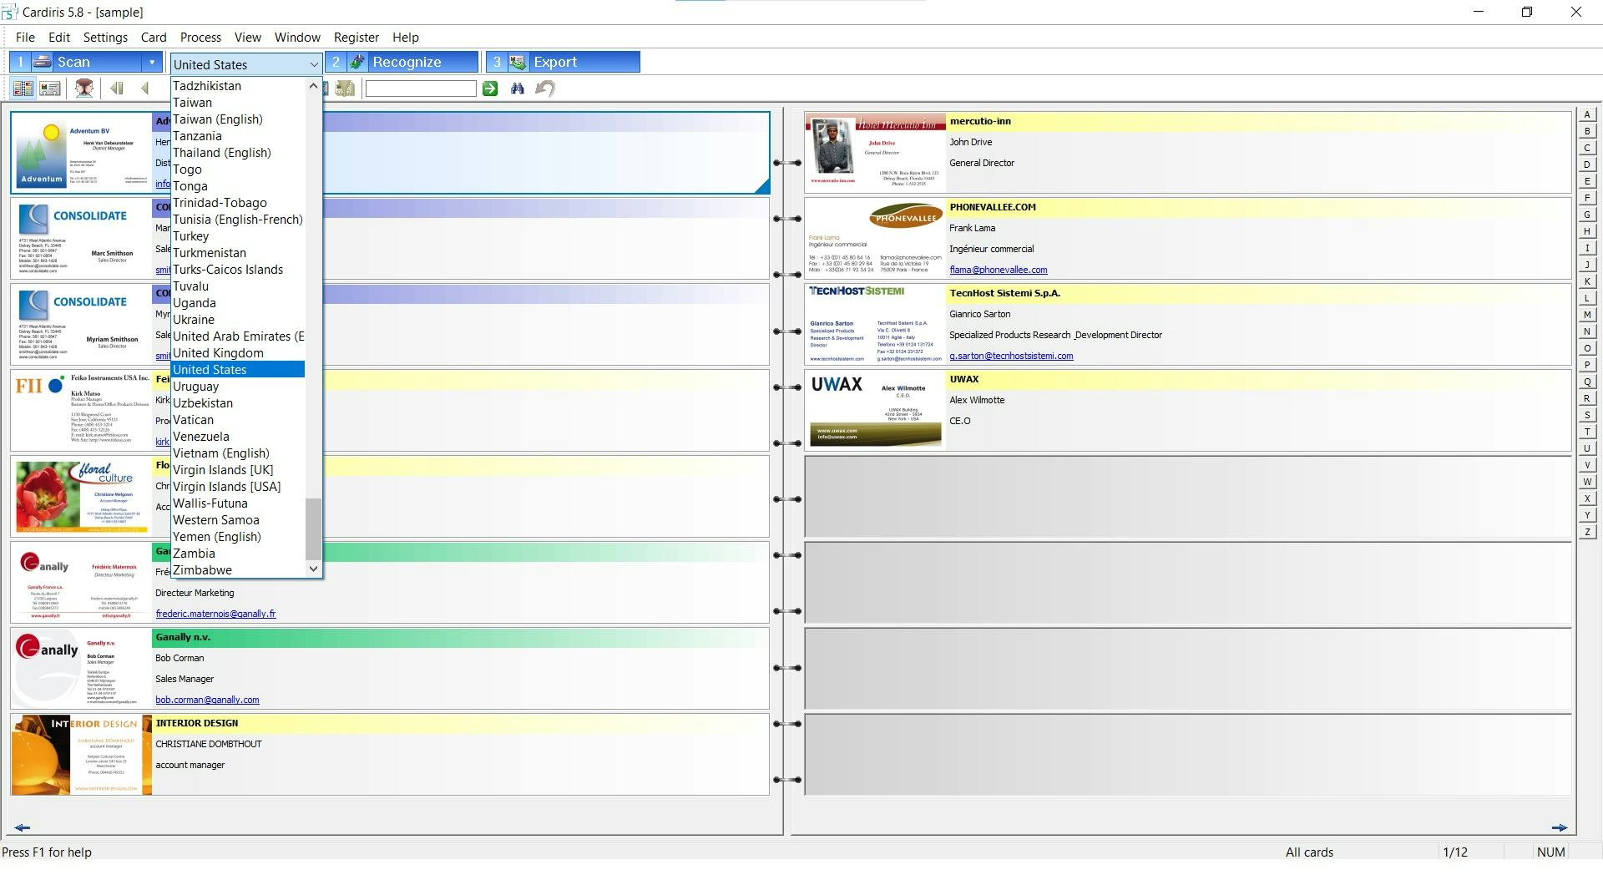Screen dimensions: 1603x880
Task: Select the Interior Design card thumbnail
Action: 82,755
